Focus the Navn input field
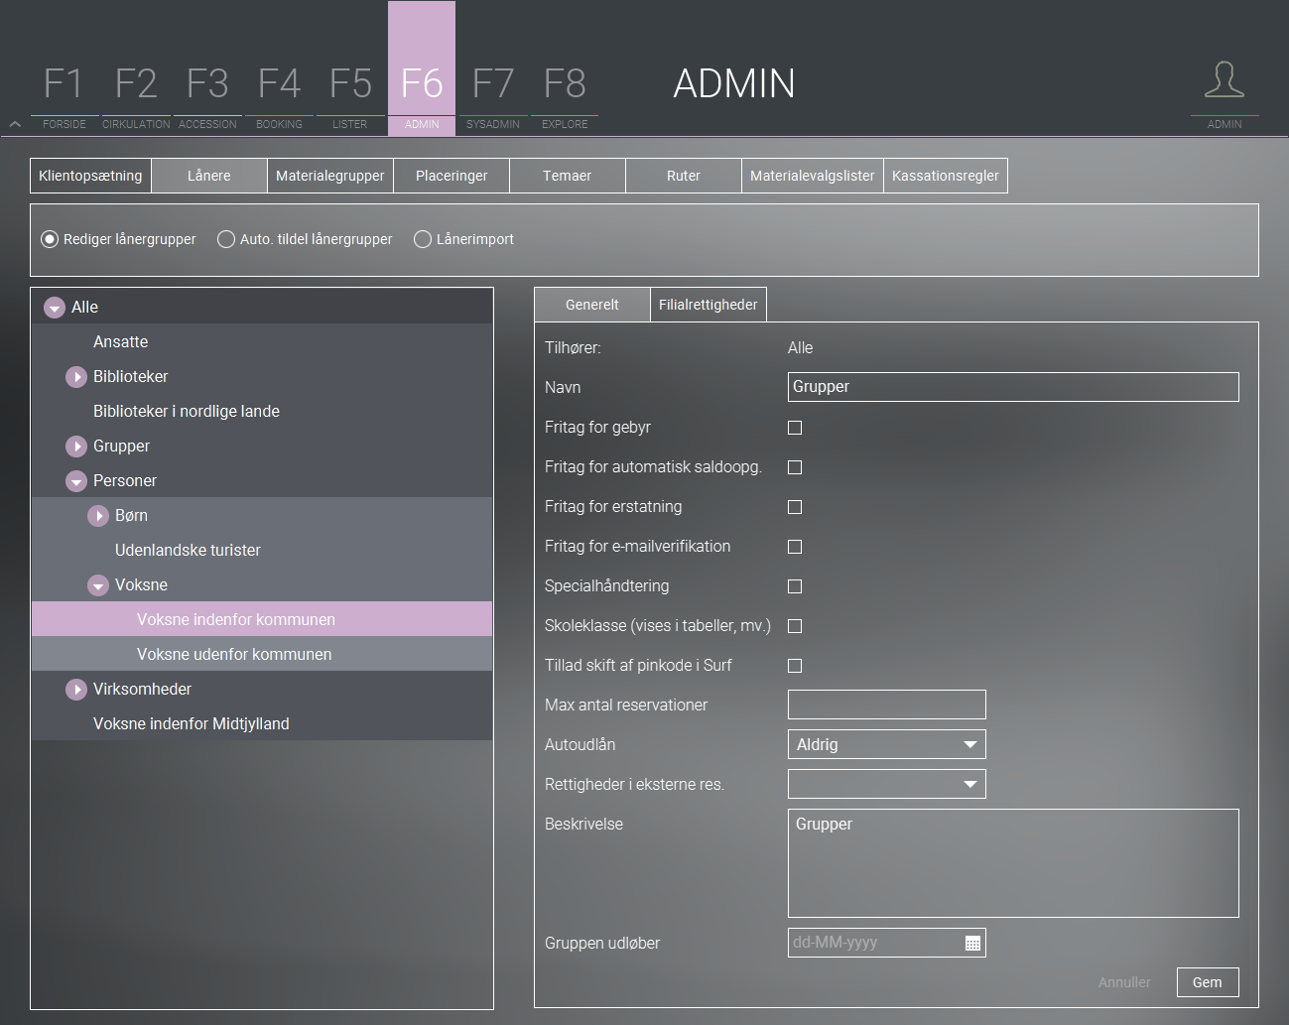 (1013, 387)
